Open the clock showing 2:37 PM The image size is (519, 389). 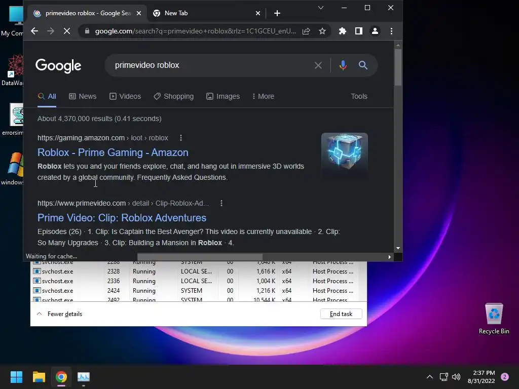(481, 377)
